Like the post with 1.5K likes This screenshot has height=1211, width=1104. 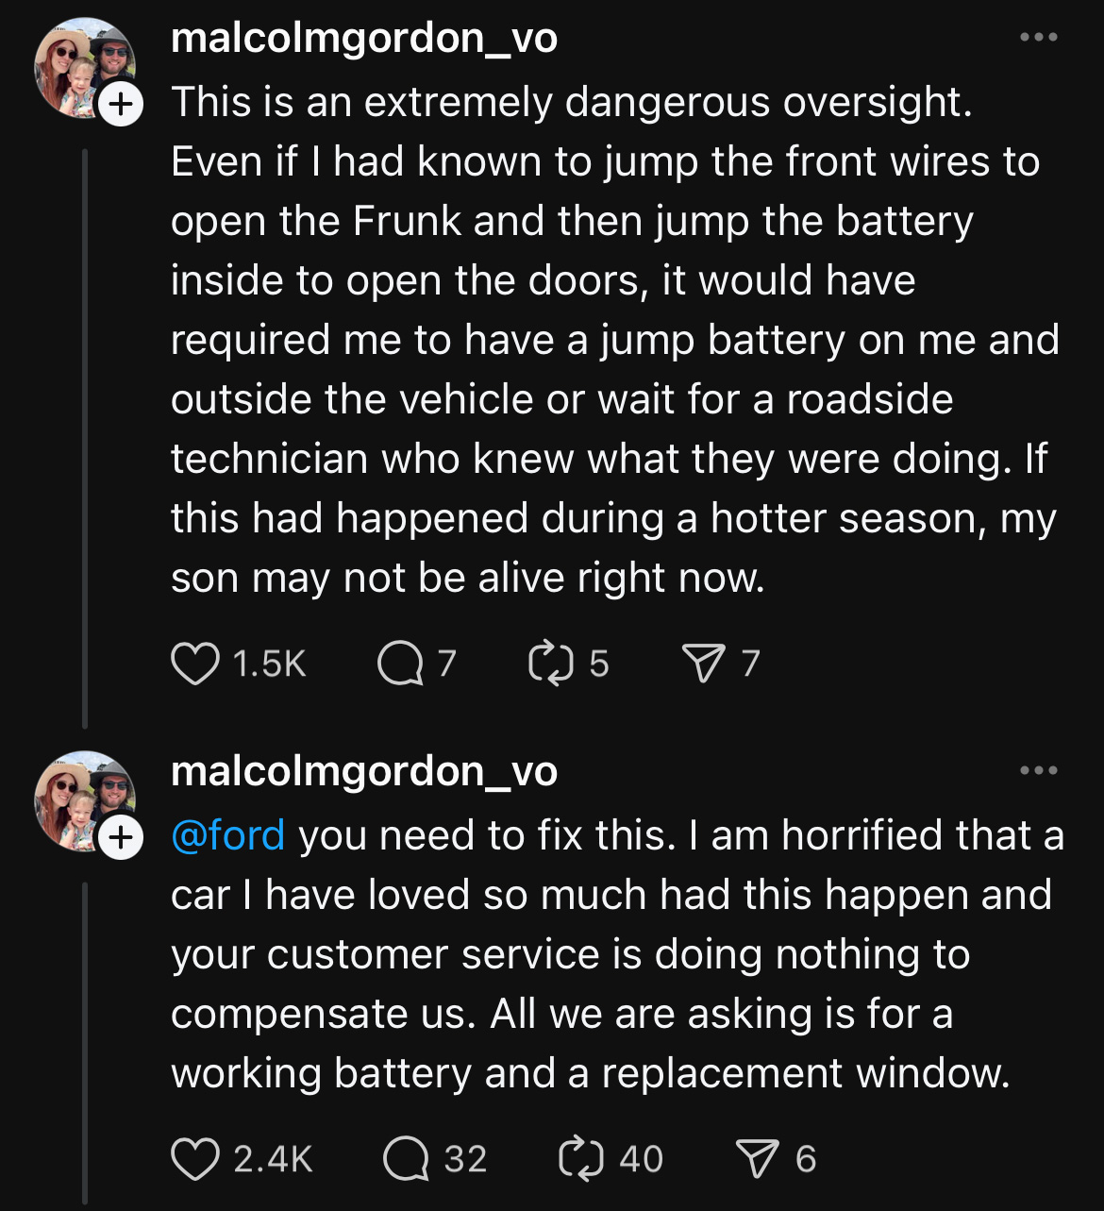(194, 664)
